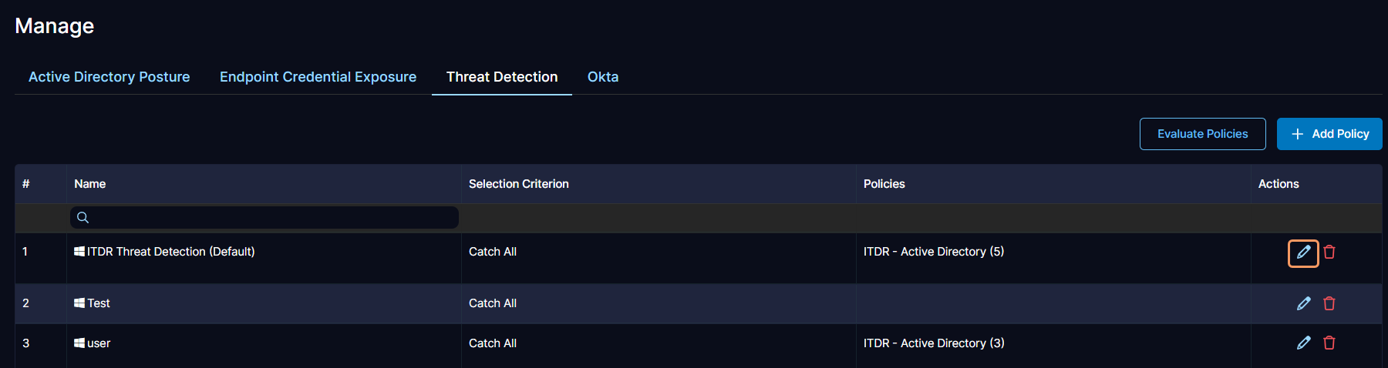
Task: Click the Name column header
Action: click(x=90, y=184)
